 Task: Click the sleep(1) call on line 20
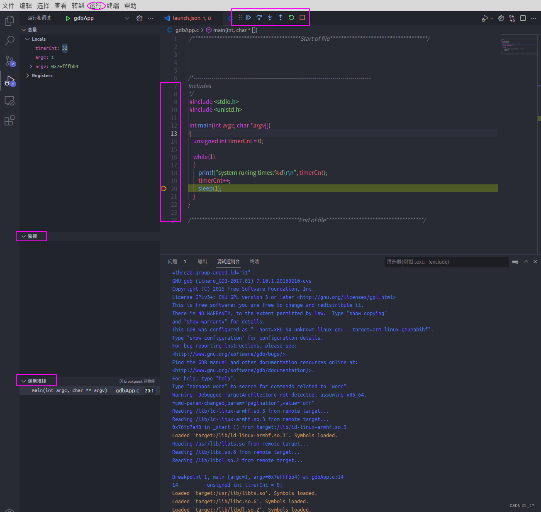pos(210,189)
